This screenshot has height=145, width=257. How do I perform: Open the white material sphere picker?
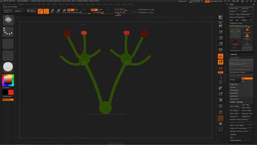click(x=8, y=67)
